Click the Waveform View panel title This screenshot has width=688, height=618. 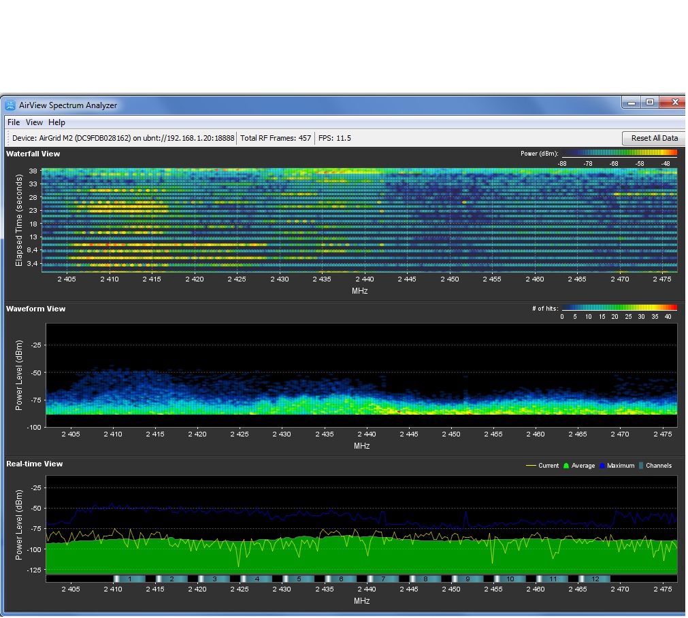point(36,309)
